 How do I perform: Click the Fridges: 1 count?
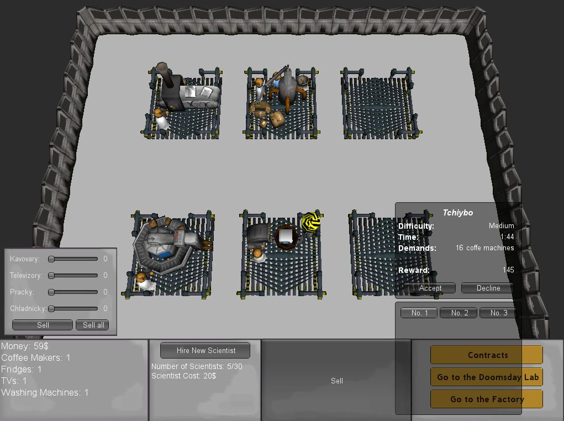(21, 369)
